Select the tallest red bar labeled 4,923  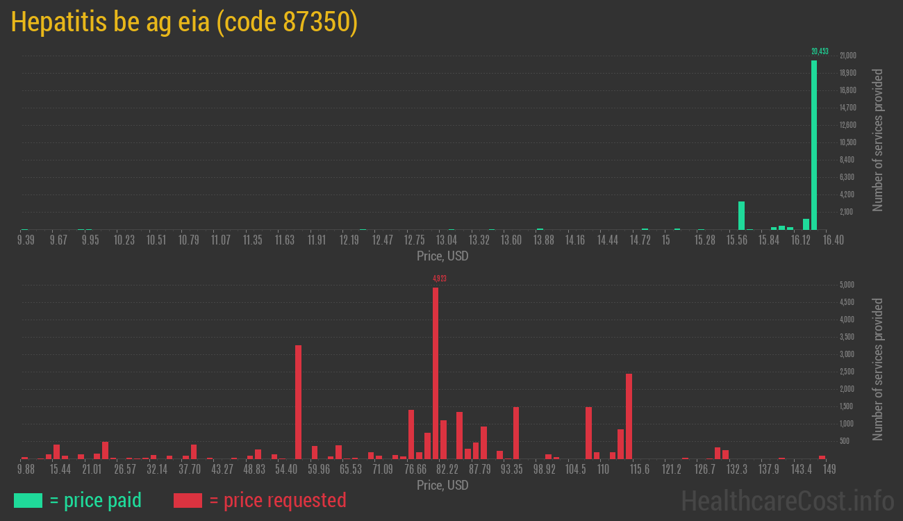click(x=436, y=372)
